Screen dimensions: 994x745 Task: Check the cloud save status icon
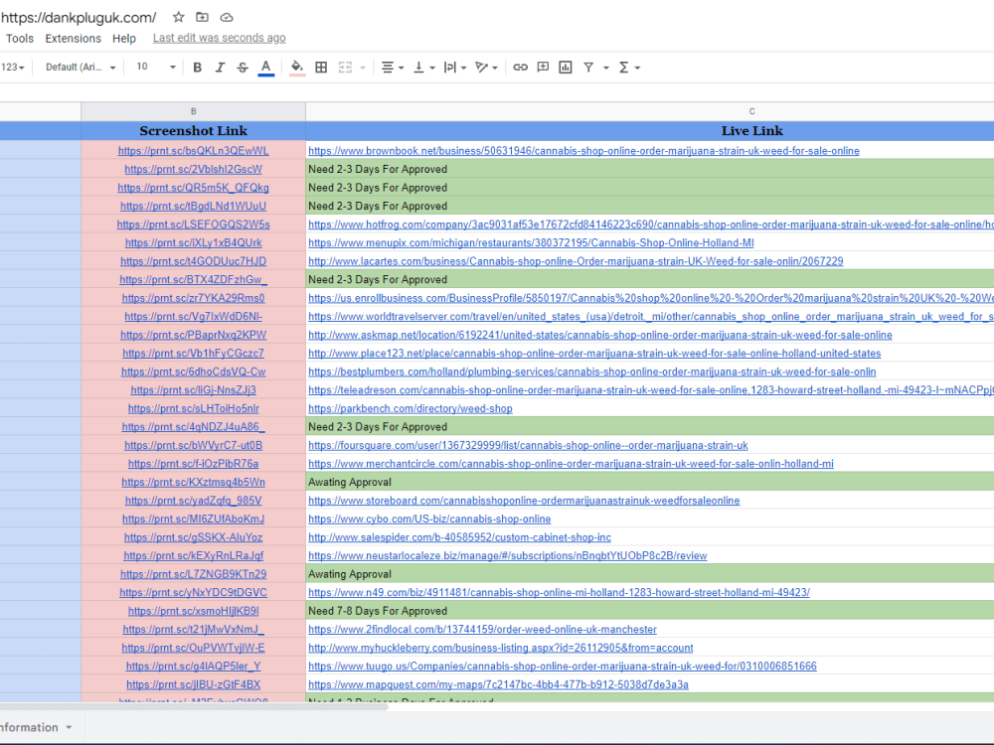click(x=227, y=17)
